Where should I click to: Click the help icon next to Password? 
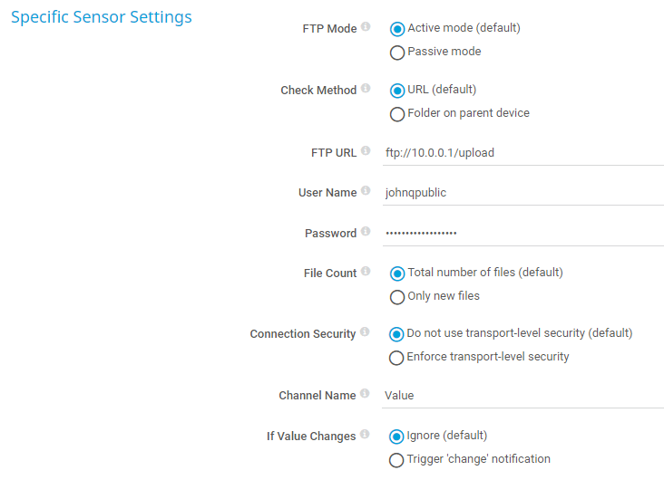point(366,232)
